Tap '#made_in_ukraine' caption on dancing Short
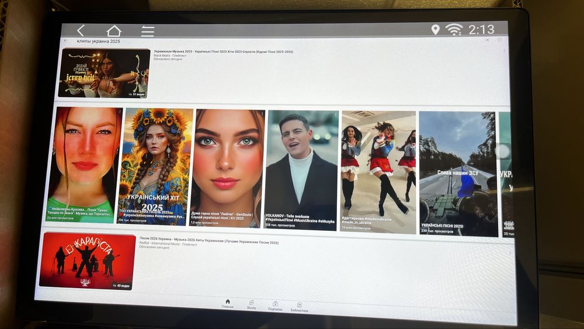This screenshot has width=584, height=329. pos(357,223)
